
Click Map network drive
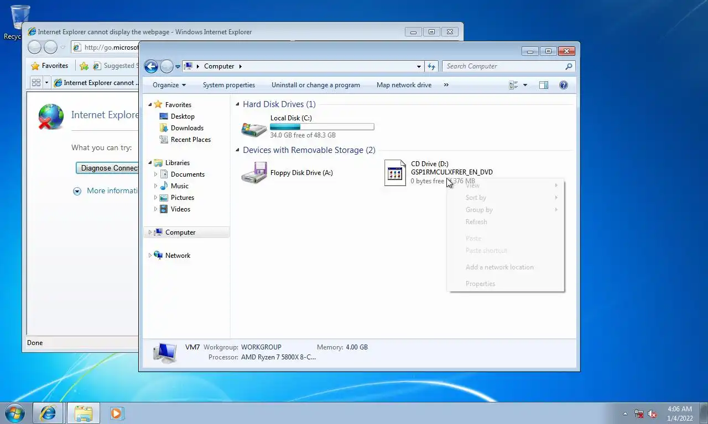tap(404, 85)
